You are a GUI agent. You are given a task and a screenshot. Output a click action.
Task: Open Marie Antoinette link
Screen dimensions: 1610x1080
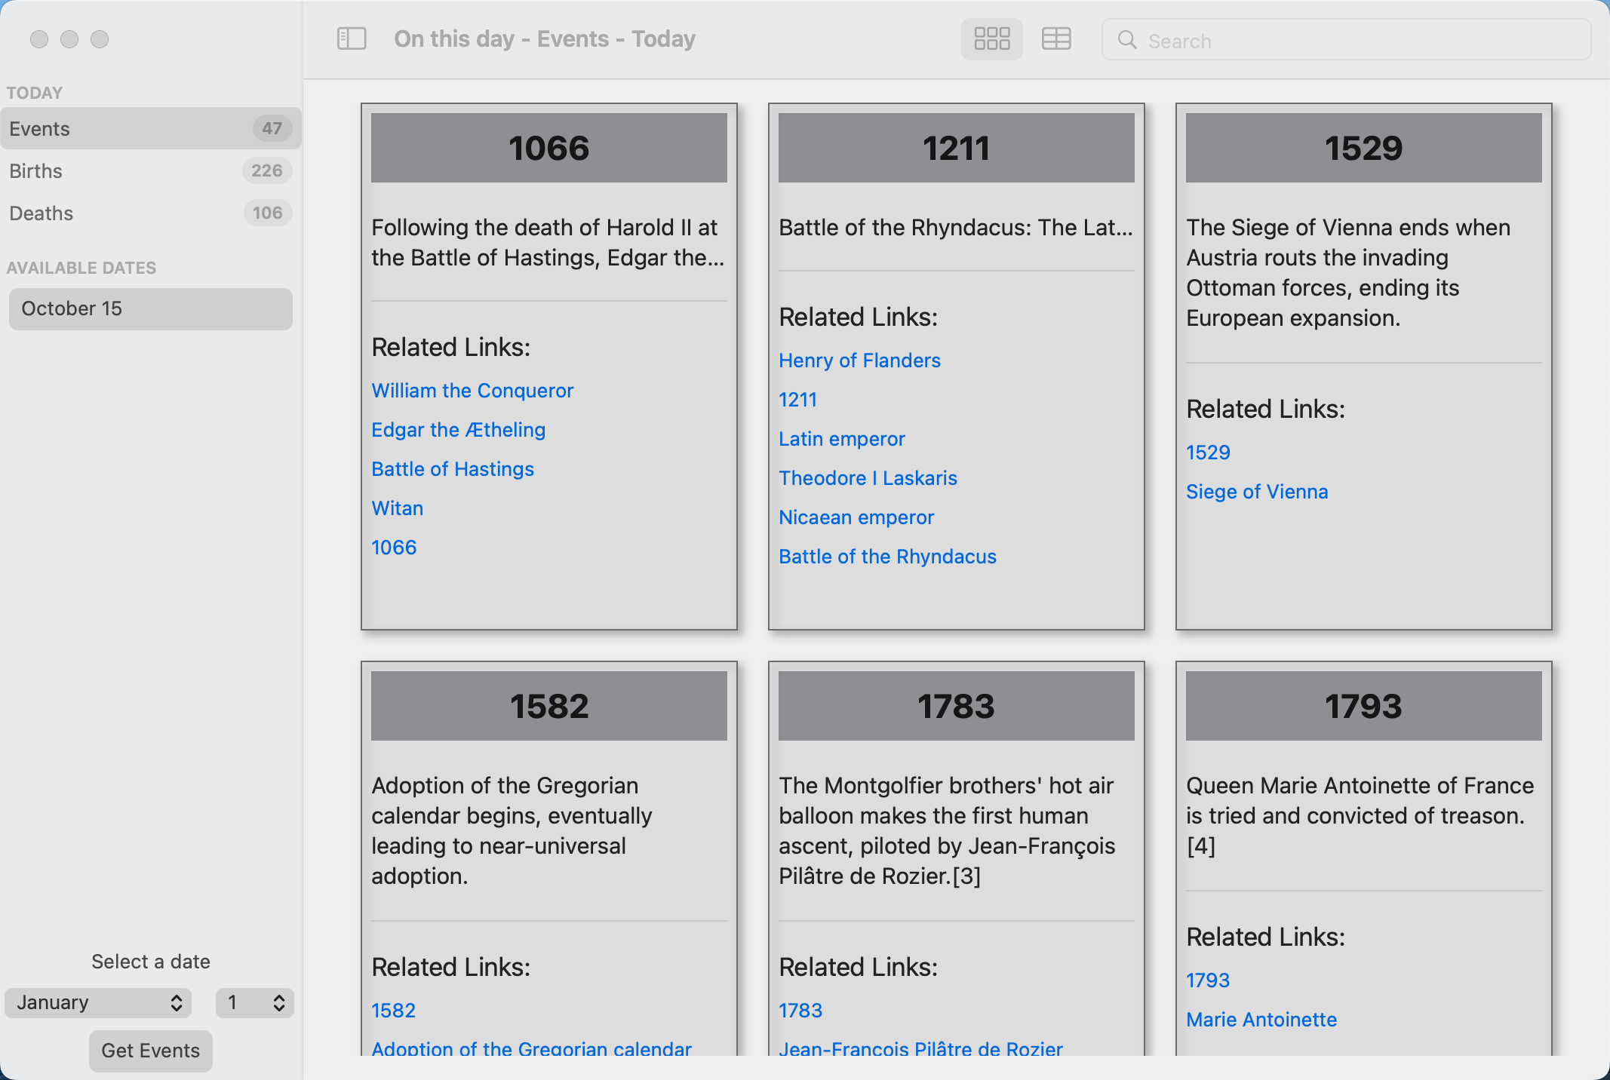tap(1261, 1020)
